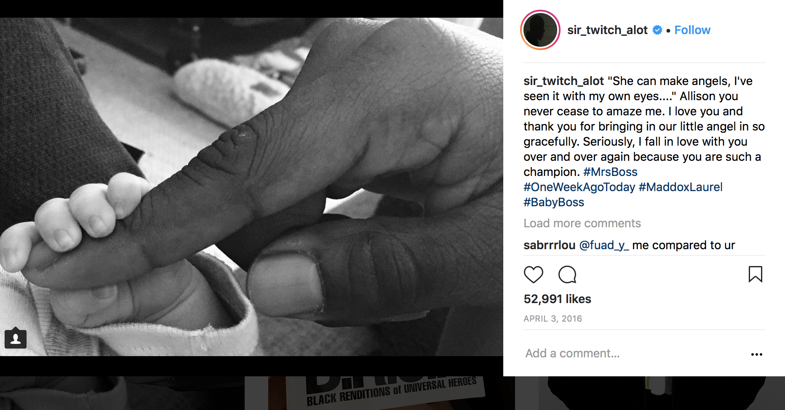Expand Load more comments
This screenshot has width=785, height=410.
pyautogui.click(x=582, y=223)
